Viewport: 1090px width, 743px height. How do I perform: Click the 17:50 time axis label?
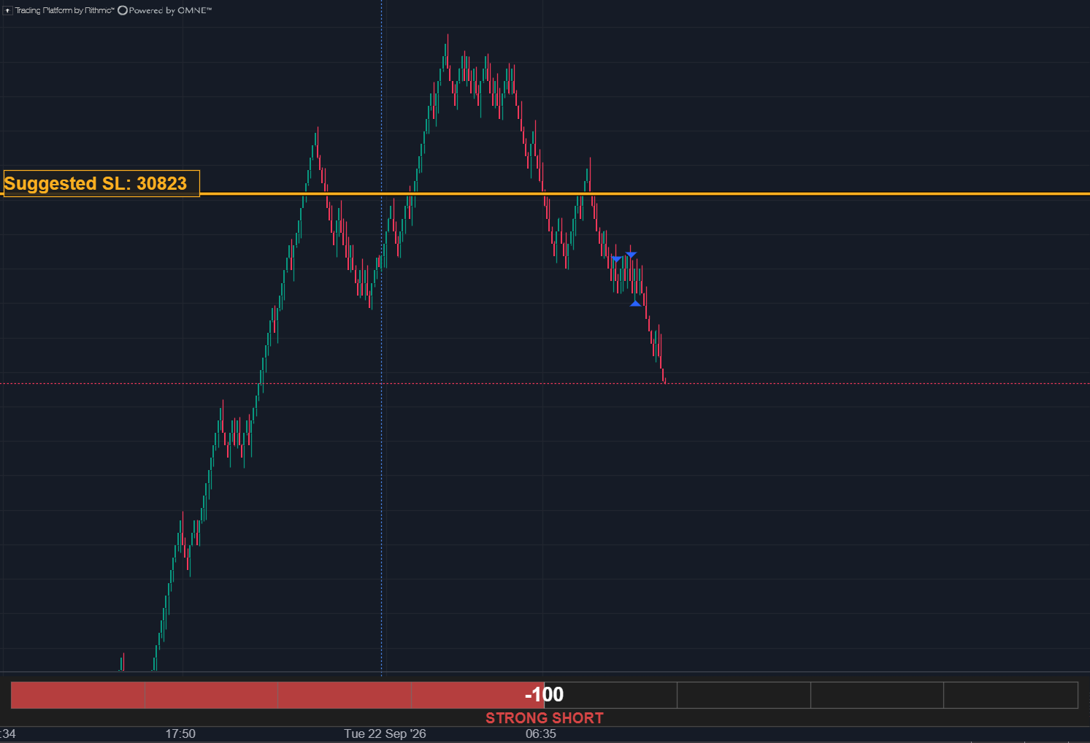[180, 734]
